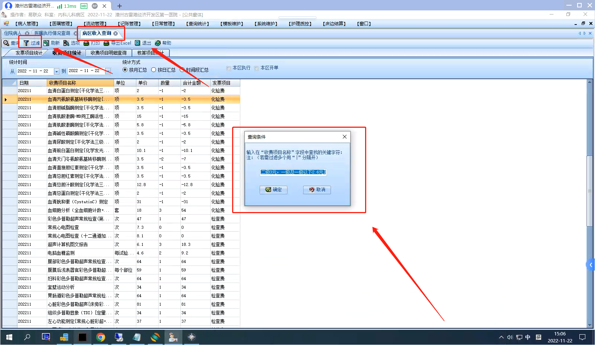
Task: Open the 【床边结算】 menu
Action: pos(334,24)
